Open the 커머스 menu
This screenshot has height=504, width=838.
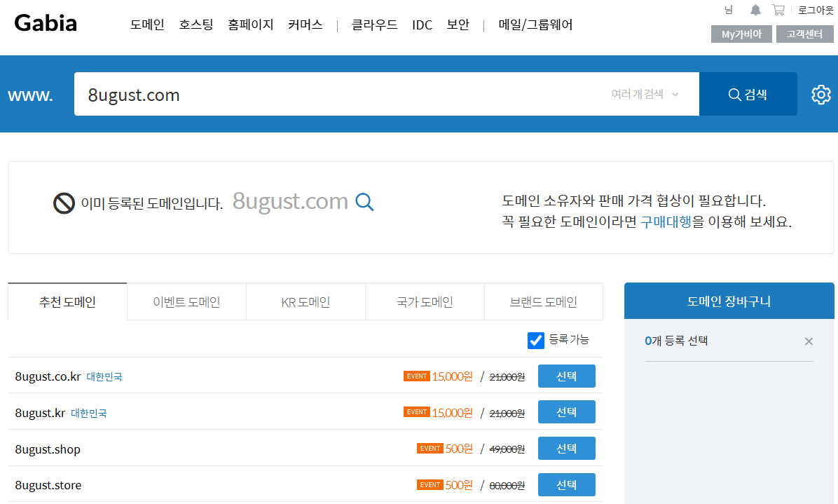305,25
